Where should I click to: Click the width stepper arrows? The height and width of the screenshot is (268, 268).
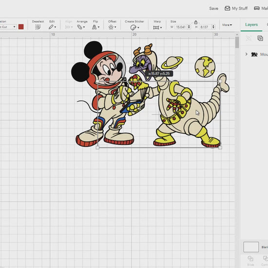[x=189, y=27]
